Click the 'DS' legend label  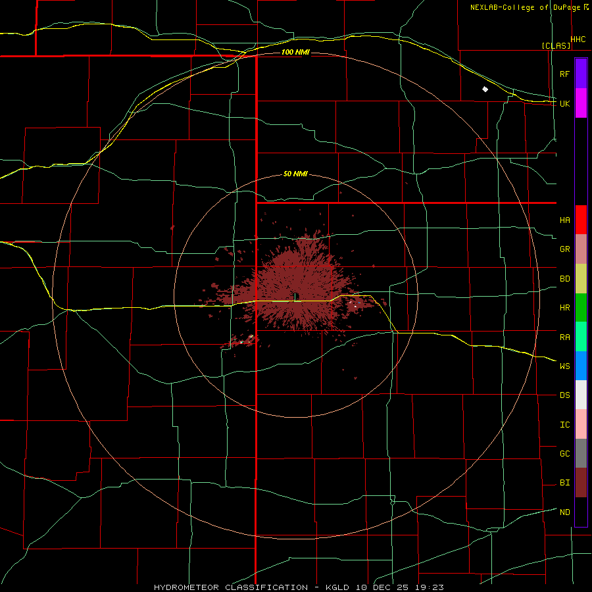(x=565, y=395)
